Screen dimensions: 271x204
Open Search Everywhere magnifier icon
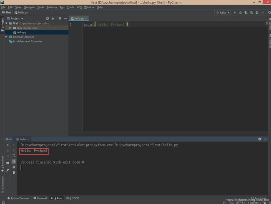pyautogui.click(x=269, y=12)
